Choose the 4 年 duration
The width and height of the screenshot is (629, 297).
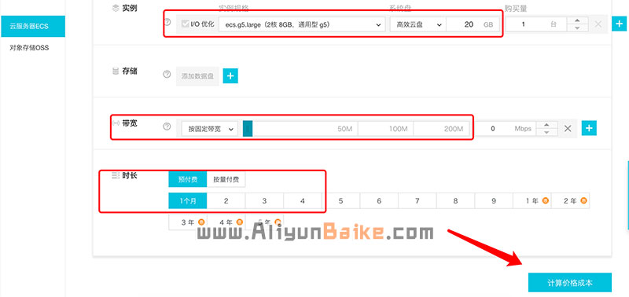(226, 222)
